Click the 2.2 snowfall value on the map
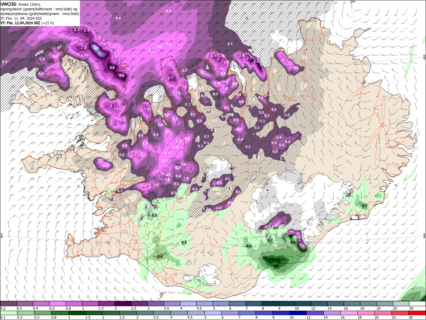 click(x=77, y=30)
